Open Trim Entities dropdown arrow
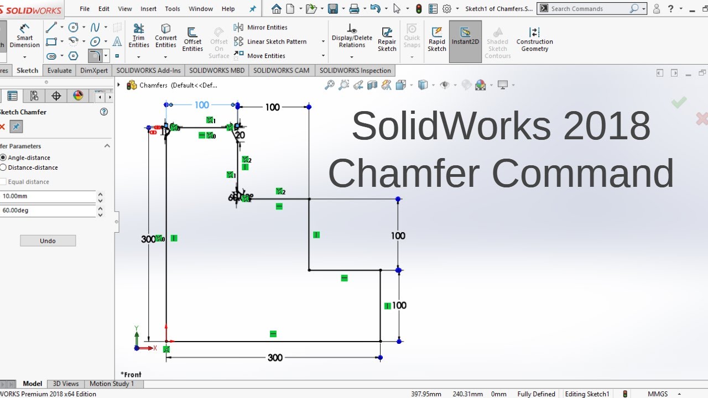708x398 pixels. click(x=139, y=57)
